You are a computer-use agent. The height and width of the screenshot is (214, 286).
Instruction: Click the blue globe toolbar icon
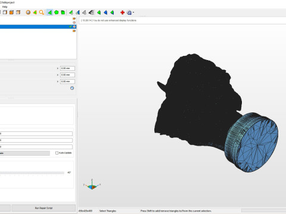(129, 12)
